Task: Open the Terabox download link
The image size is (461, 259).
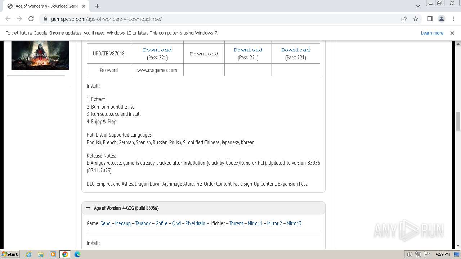Action: [x=143, y=223]
